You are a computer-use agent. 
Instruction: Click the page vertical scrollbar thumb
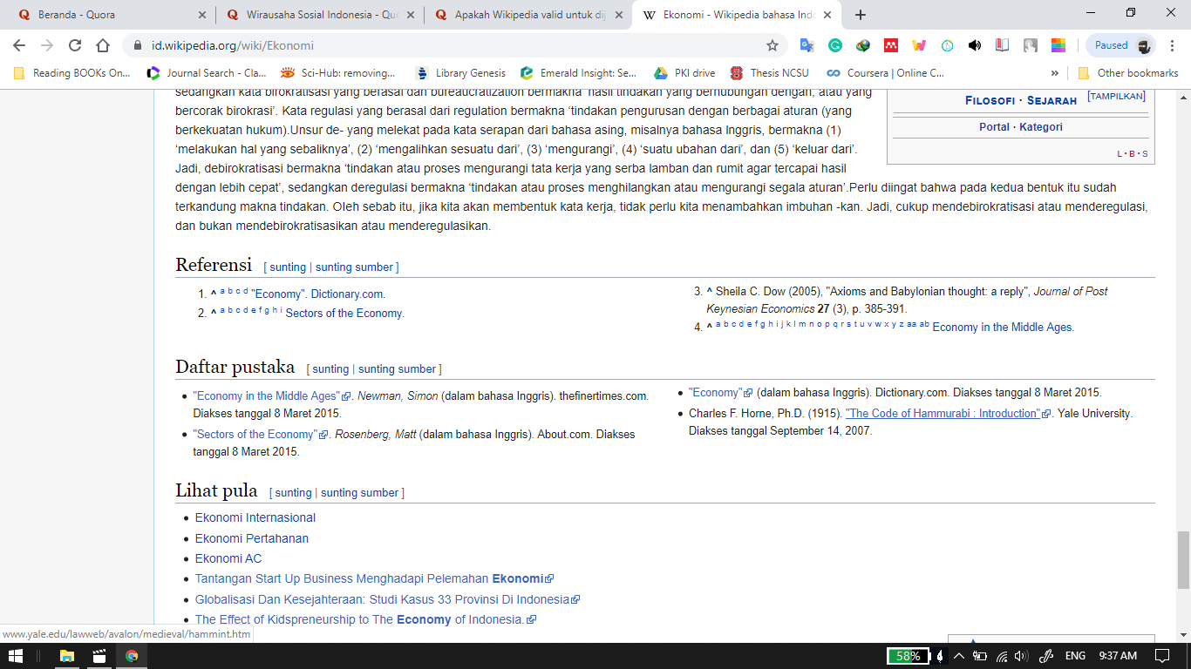coord(1183,559)
